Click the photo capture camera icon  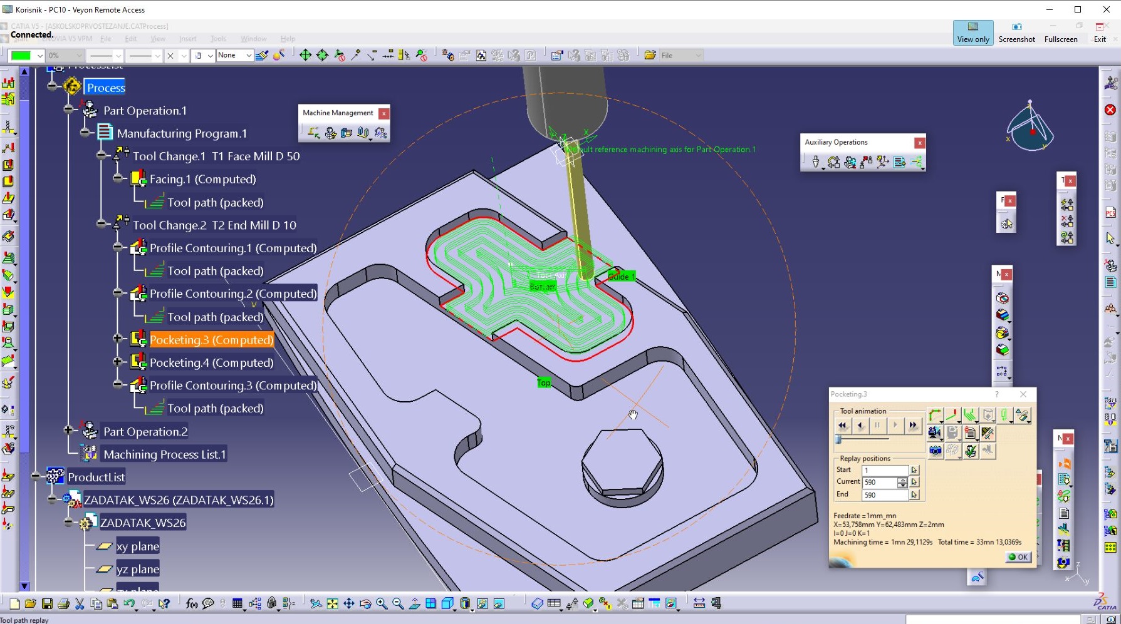935,451
